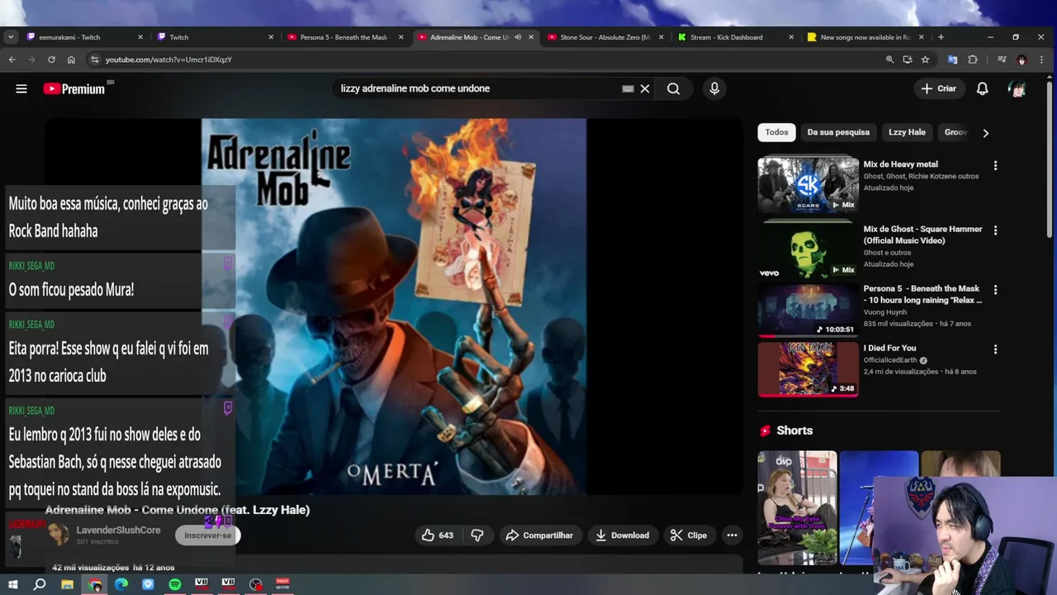Click the Criar create button

point(939,88)
